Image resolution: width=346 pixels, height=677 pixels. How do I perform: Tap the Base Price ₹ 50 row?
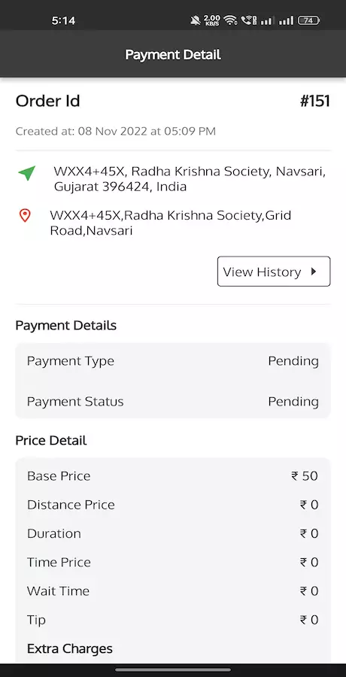point(173,476)
